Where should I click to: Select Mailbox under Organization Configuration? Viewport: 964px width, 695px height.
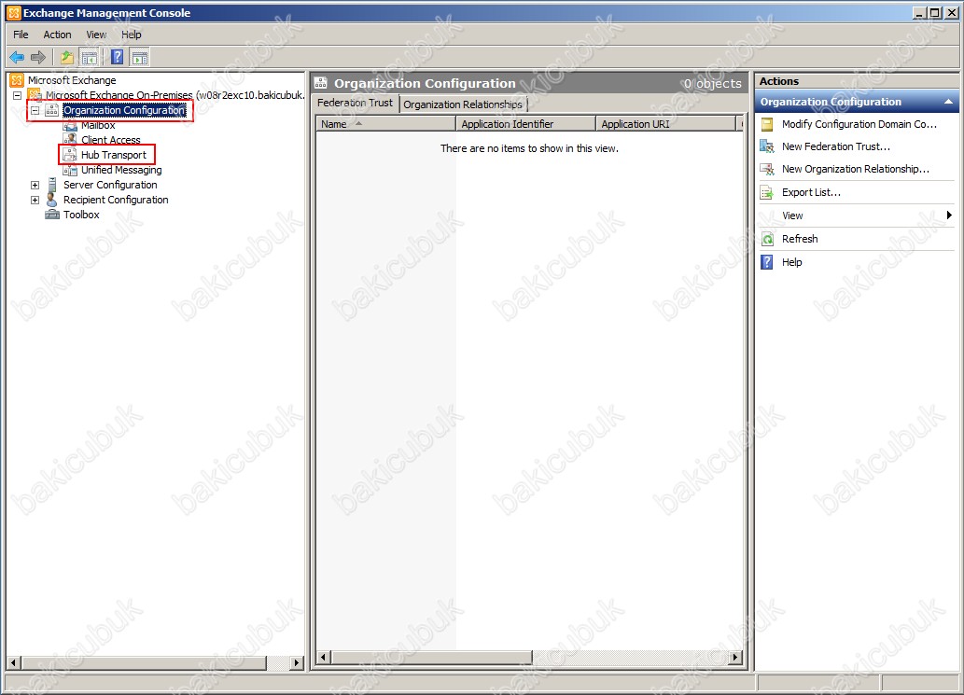pyautogui.click(x=98, y=125)
